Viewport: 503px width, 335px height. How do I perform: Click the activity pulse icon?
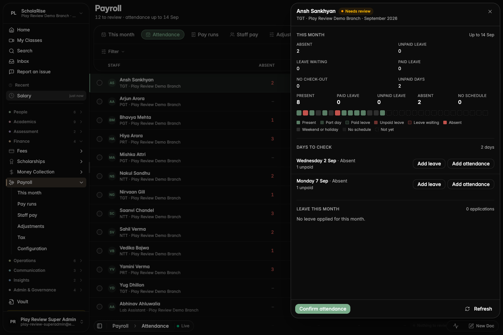point(456,326)
